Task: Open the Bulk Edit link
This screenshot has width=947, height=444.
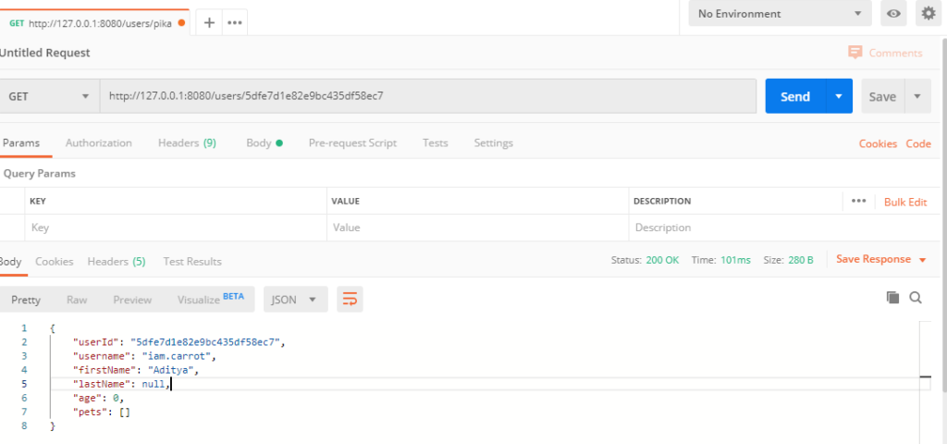Action: pyautogui.click(x=904, y=202)
